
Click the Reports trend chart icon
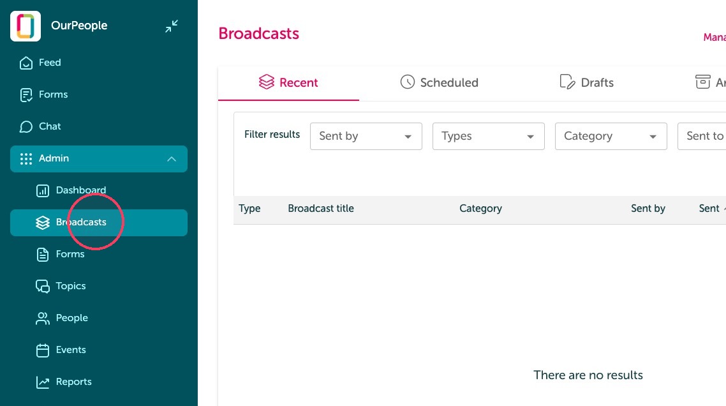coord(43,382)
